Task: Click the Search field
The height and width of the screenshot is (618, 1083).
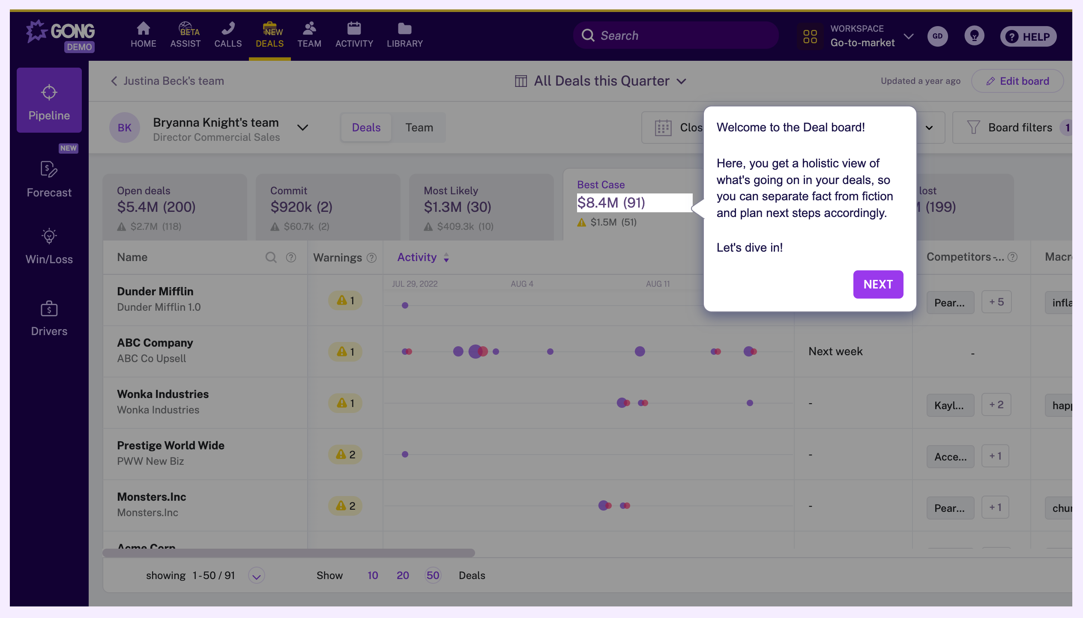Action: 676,36
